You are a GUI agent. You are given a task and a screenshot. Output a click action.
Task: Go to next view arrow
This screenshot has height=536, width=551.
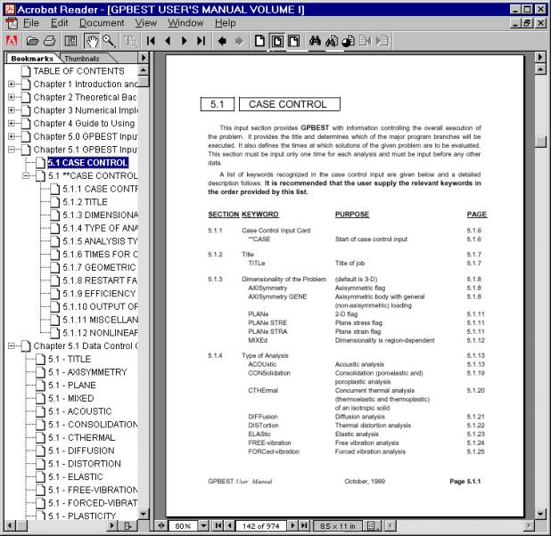[x=239, y=41]
